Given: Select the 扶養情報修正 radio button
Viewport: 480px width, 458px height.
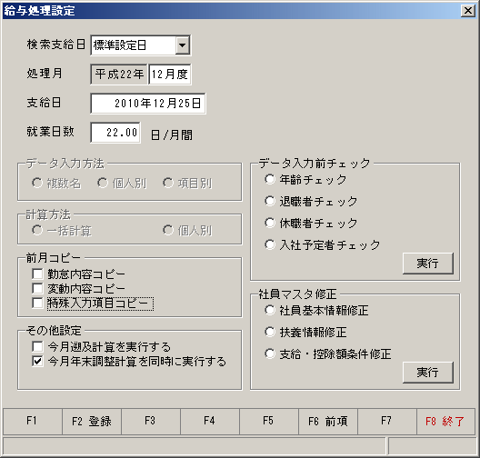Looking at the screenshot, I should click(x=270, y=332).
